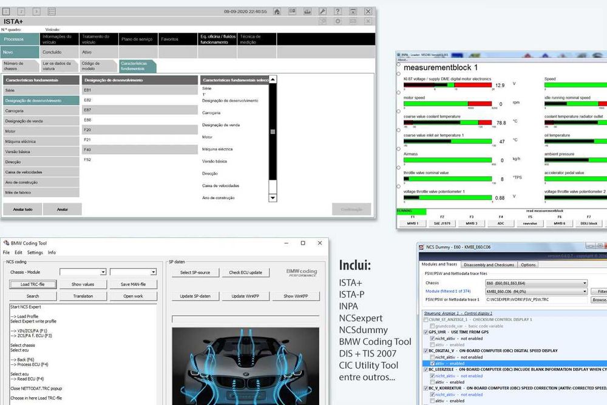Screen dimensions: 607x405
Task: Click FSW/PSW trace path field
Action: click(x=536, y=300)
